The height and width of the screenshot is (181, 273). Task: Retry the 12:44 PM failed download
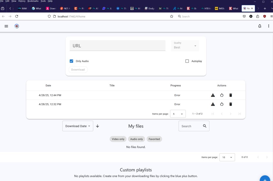(222, 95)
